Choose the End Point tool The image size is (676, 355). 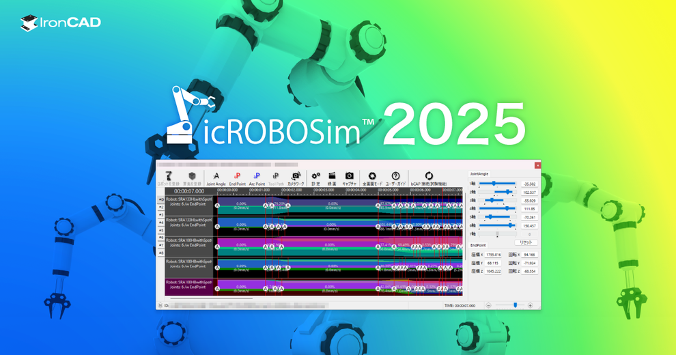click(x=237, y=178)
